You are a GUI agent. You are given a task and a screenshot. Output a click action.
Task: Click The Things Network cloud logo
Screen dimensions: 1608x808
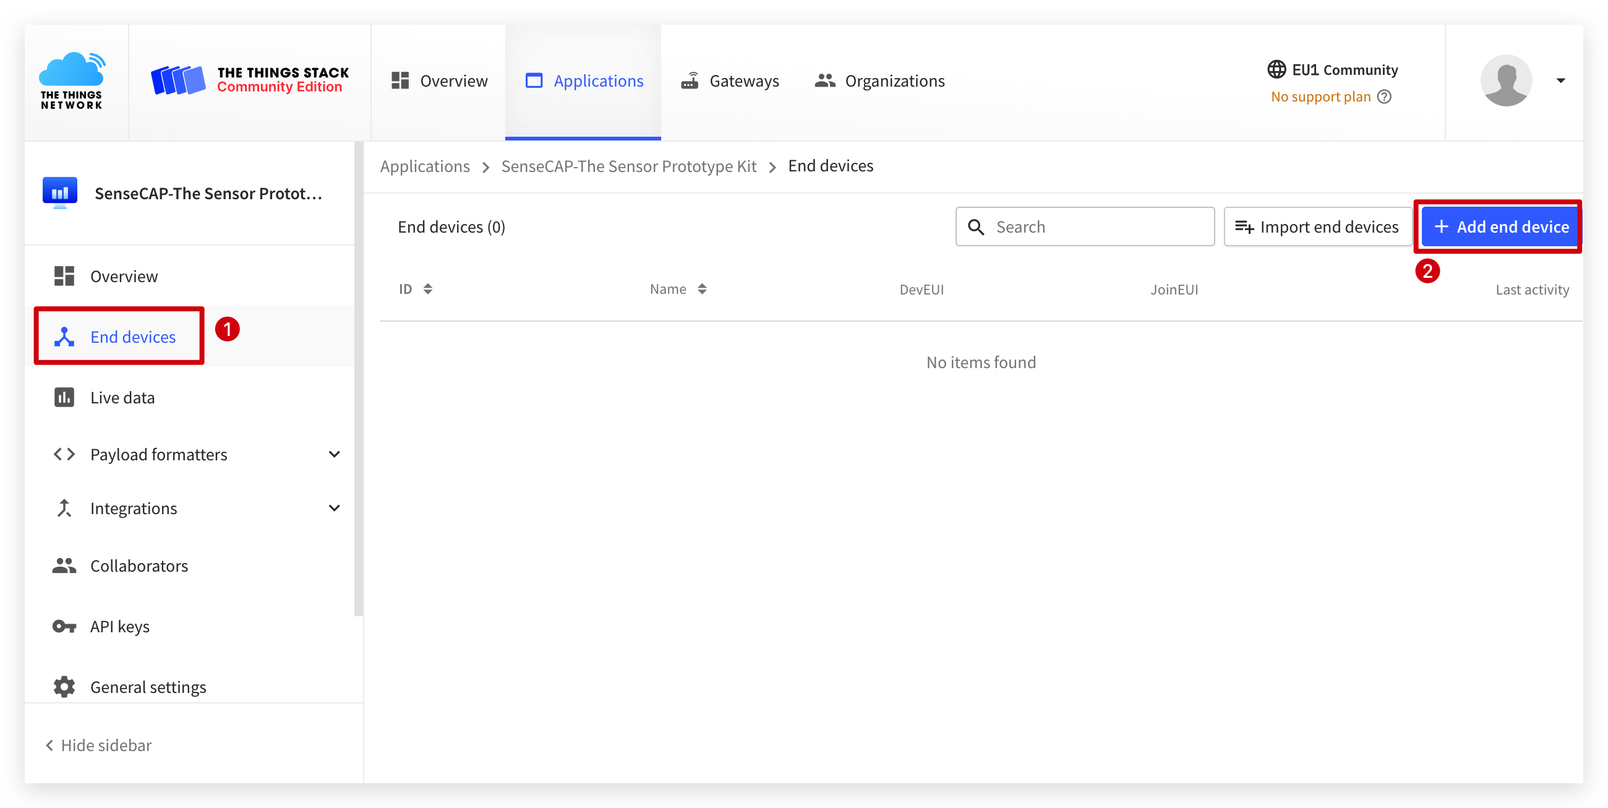tap(72, 81)
